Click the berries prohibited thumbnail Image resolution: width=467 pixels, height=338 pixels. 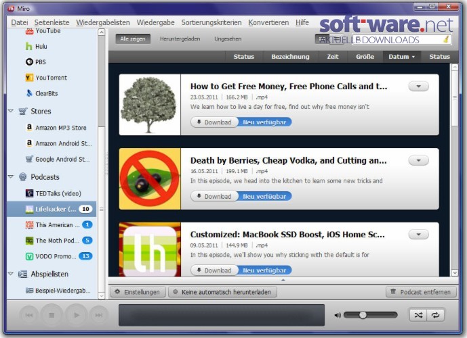[150, 178]
